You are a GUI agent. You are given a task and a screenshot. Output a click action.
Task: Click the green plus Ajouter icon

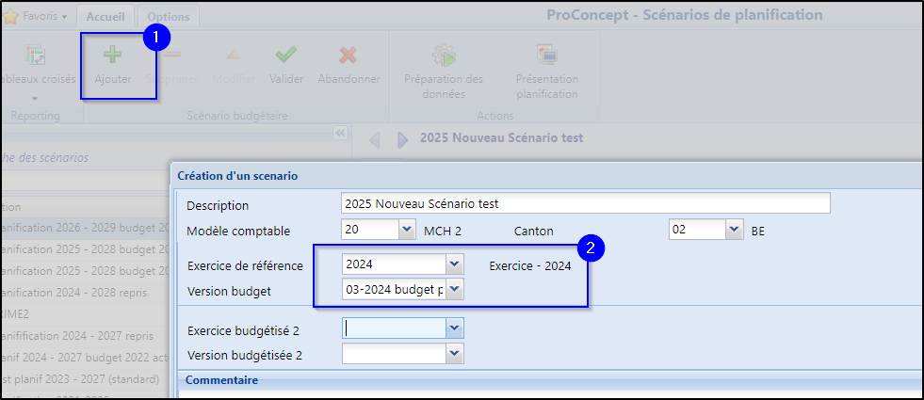112,56
